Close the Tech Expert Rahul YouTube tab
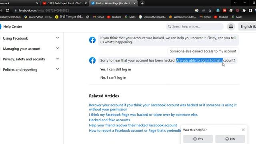 pos(86,3)
